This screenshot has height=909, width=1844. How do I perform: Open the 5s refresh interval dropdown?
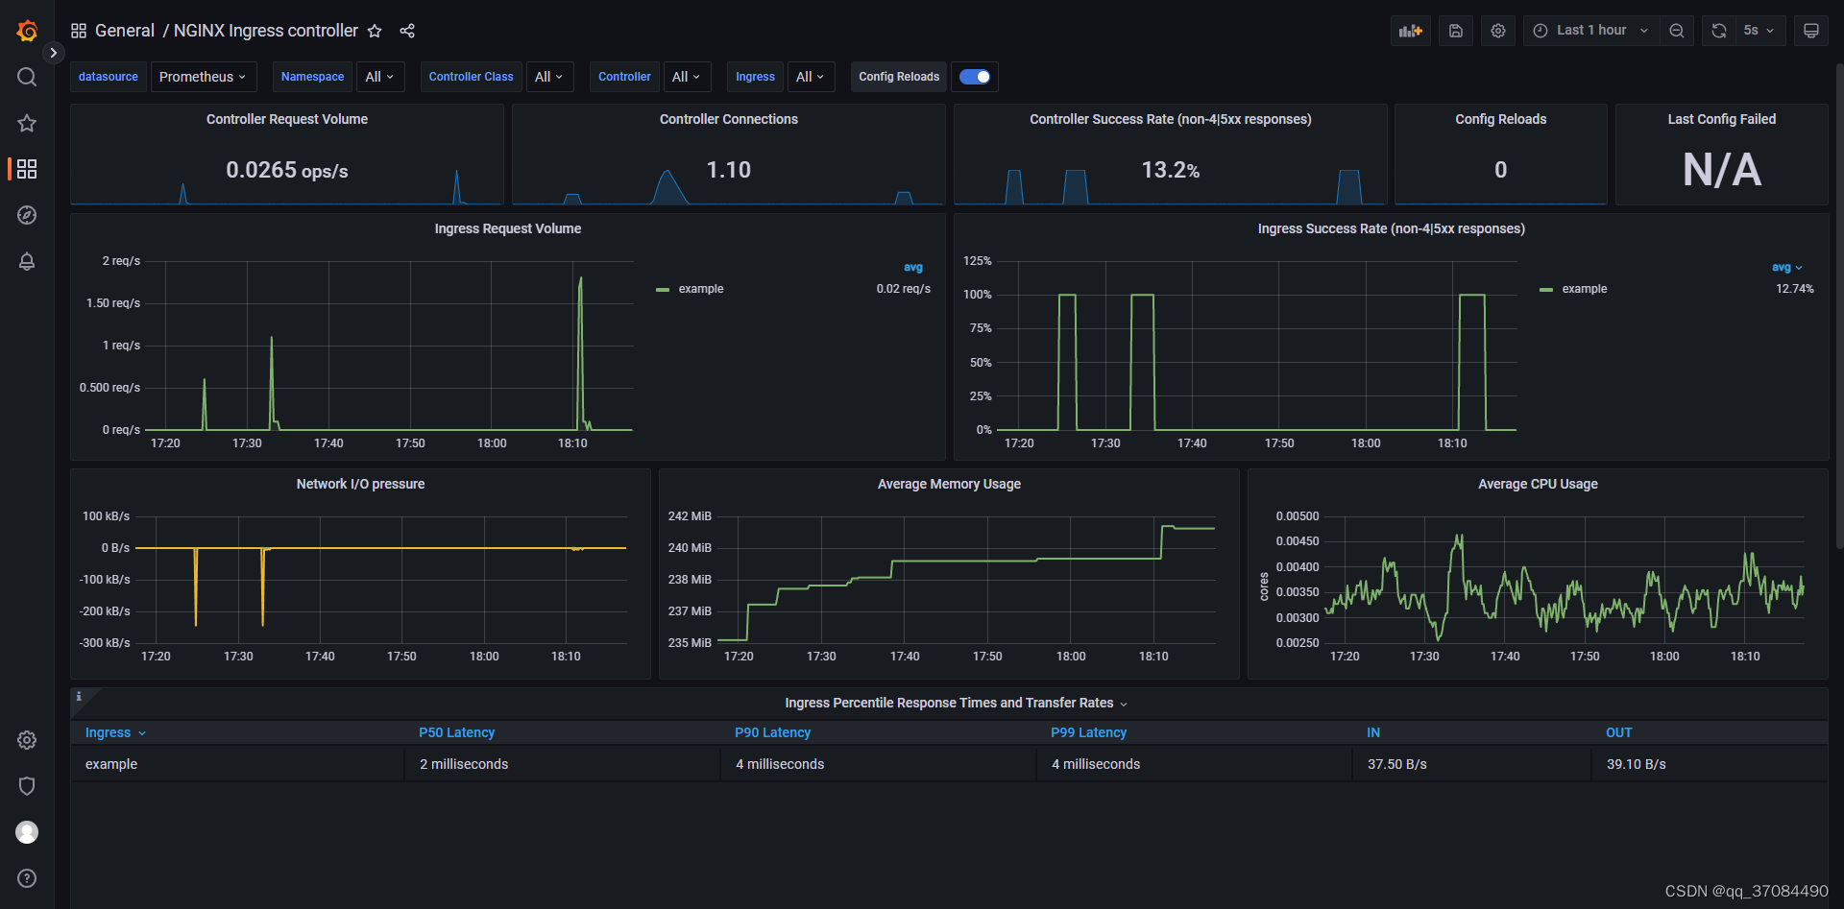click(x=1759, y=31)
